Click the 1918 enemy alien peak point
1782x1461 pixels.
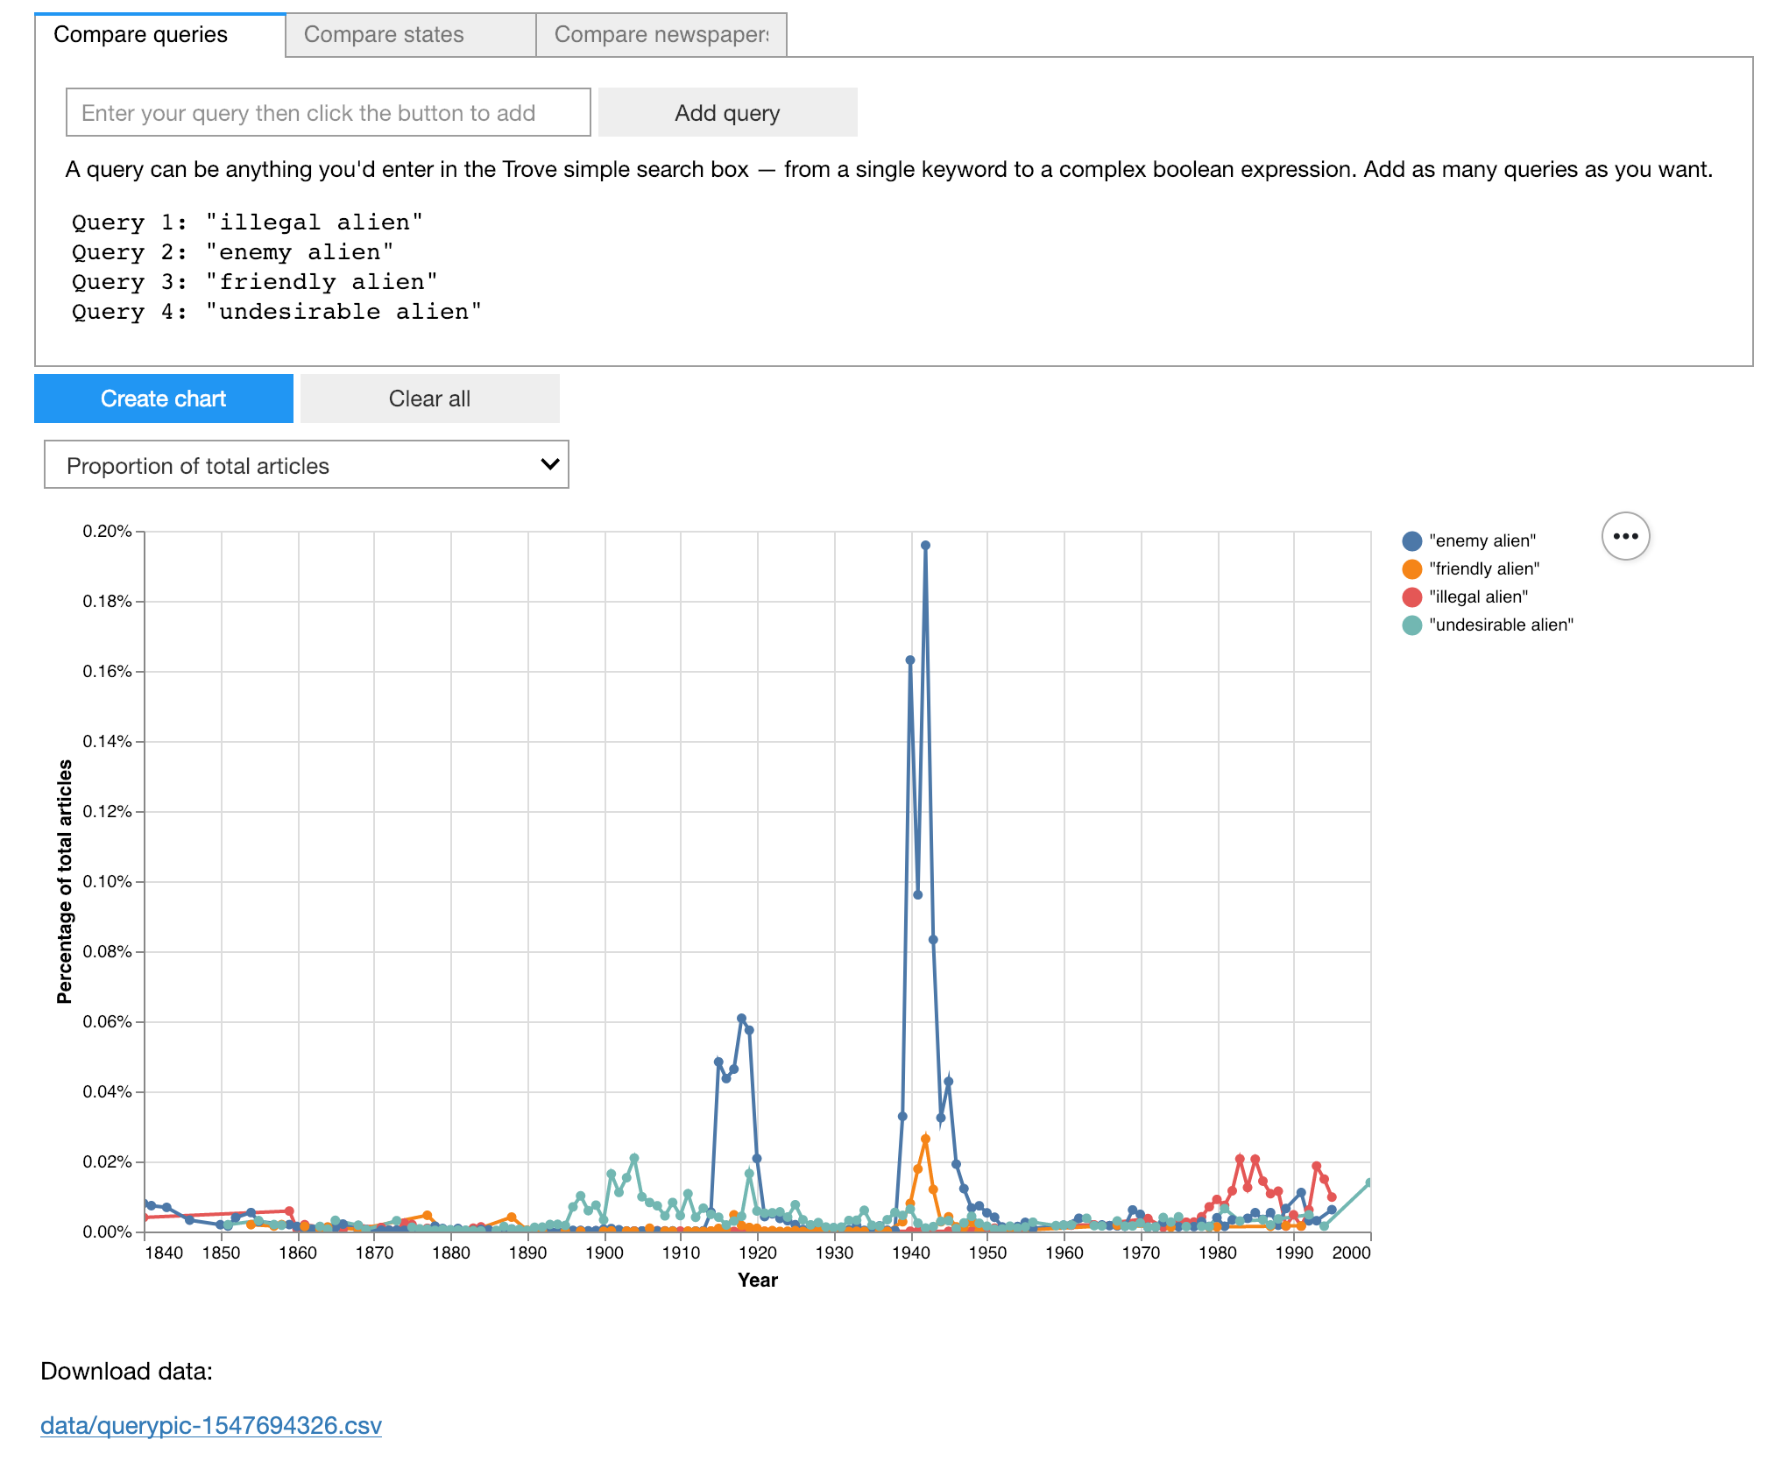tap(741, 1018)
